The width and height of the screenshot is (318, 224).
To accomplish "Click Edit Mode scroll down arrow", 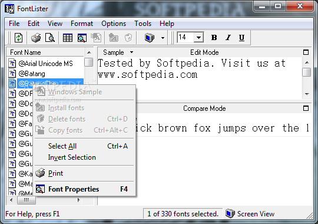I will (x=307, y=94).
